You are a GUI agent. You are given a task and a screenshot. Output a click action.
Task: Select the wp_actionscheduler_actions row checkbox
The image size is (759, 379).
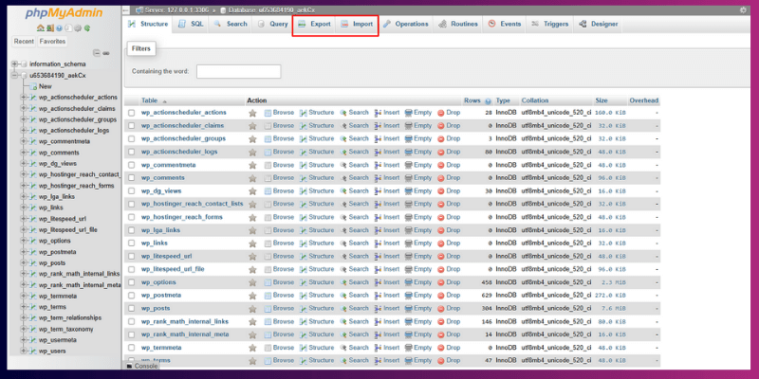point(131,113)
